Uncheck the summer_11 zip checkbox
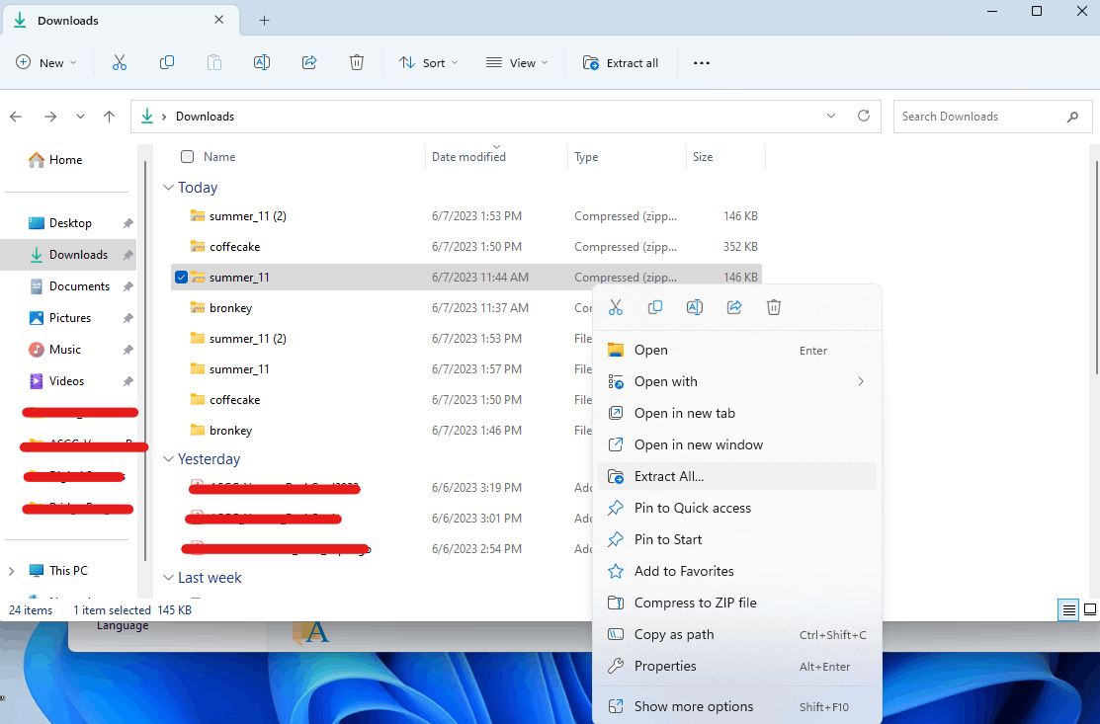This screenshot has width=1100, height=724. tap(181, 277)
